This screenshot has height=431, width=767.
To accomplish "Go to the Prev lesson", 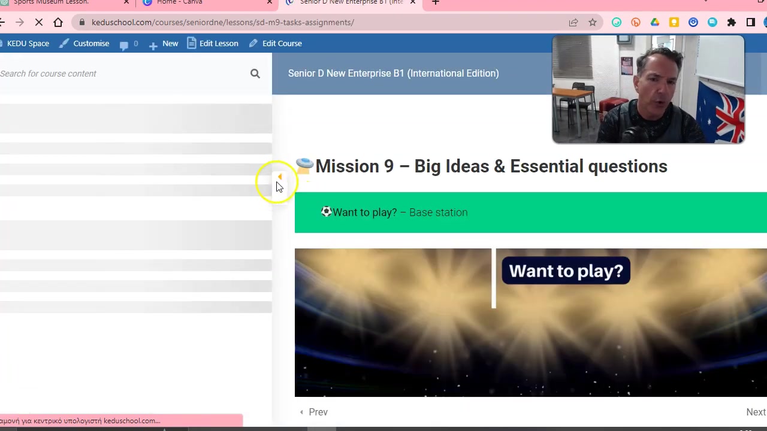I will tap(313, 412).
